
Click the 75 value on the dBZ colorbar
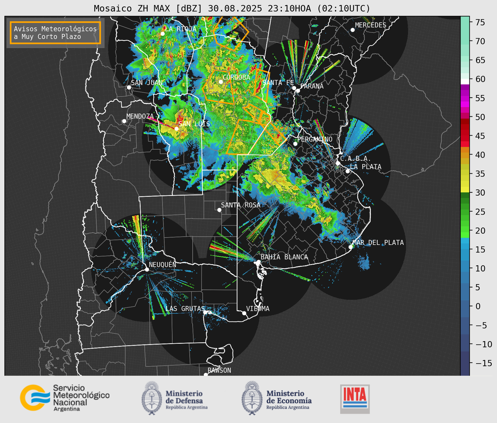point(480,22)
